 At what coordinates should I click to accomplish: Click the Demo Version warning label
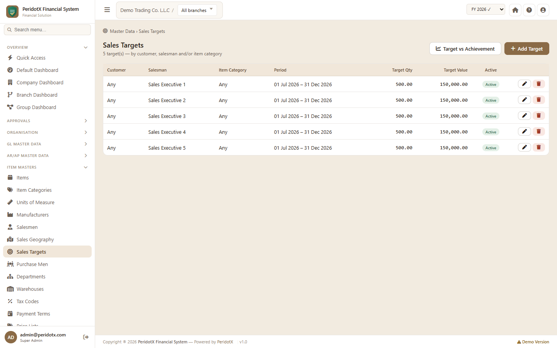pyautogui.click(x=533, y=342)
